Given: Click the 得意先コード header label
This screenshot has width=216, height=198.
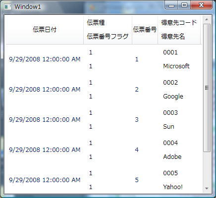Looking at the screenshot, I should (179, 23).
